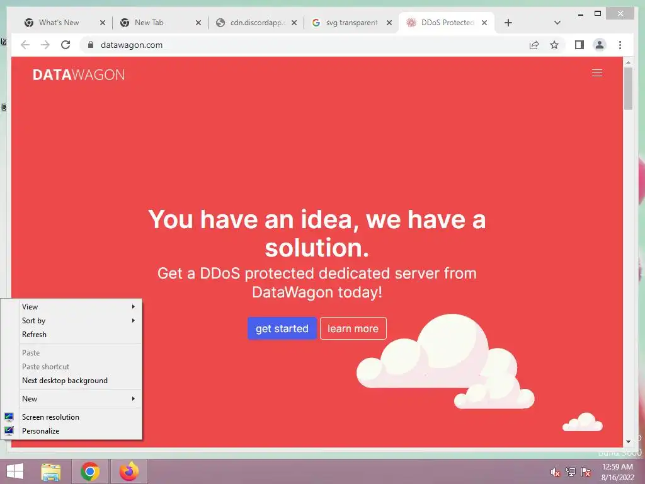Click the scrollbar up arrow
The height and width of the screenshot is (484, 645).
point(628,62)
